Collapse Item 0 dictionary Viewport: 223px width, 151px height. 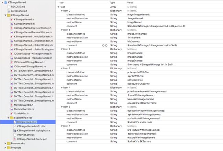pyautogui.click(x=62, y=11)
